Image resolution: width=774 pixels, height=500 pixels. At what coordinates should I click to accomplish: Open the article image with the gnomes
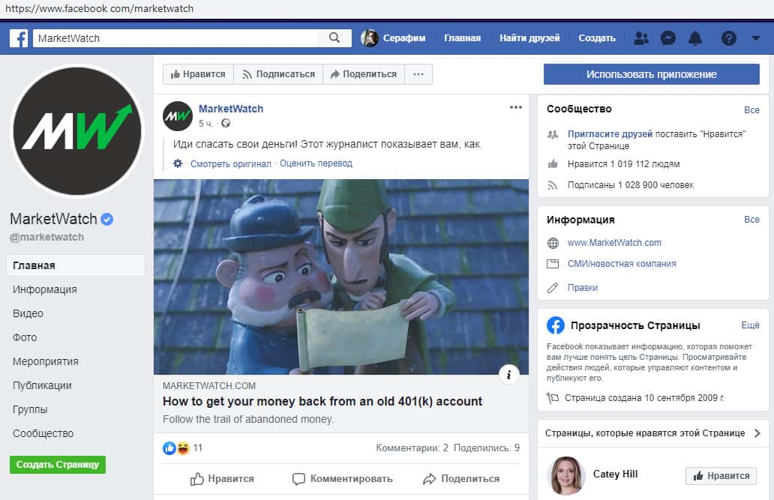pos(341,277)
